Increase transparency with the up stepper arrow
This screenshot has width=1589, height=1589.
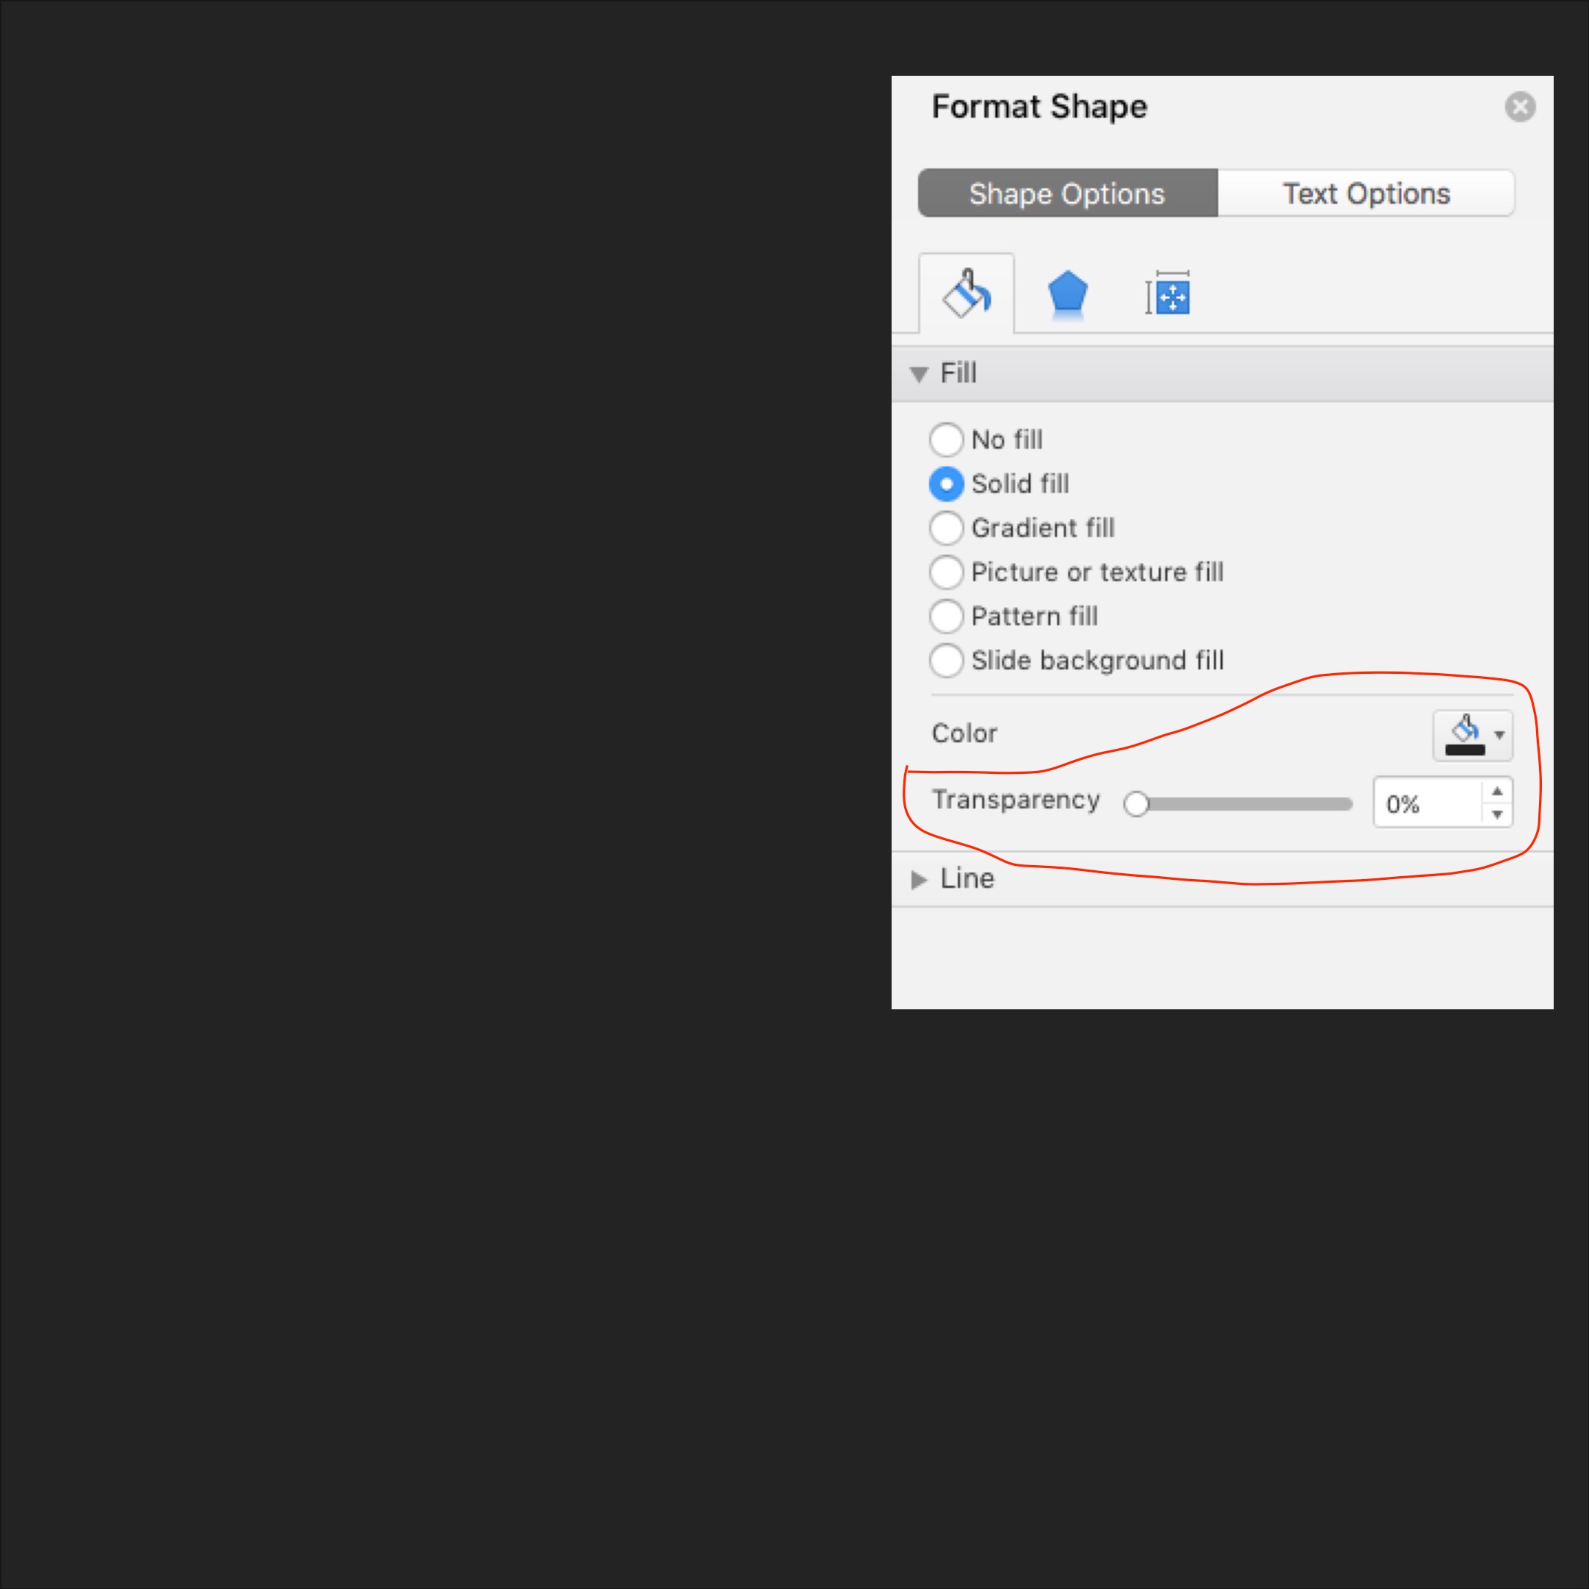1497,792
